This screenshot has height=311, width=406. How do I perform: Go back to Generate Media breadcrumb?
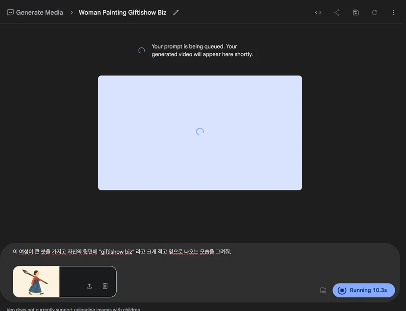(x=39, y=12)
